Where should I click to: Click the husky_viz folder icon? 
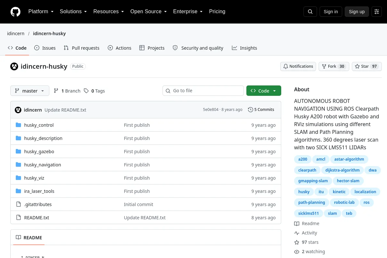point(18,178)
